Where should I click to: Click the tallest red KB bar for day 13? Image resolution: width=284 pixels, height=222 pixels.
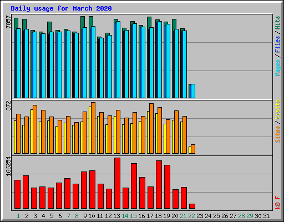(x=118, y=183)
